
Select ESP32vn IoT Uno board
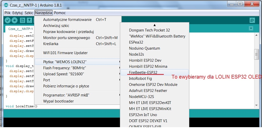(154, 115)
